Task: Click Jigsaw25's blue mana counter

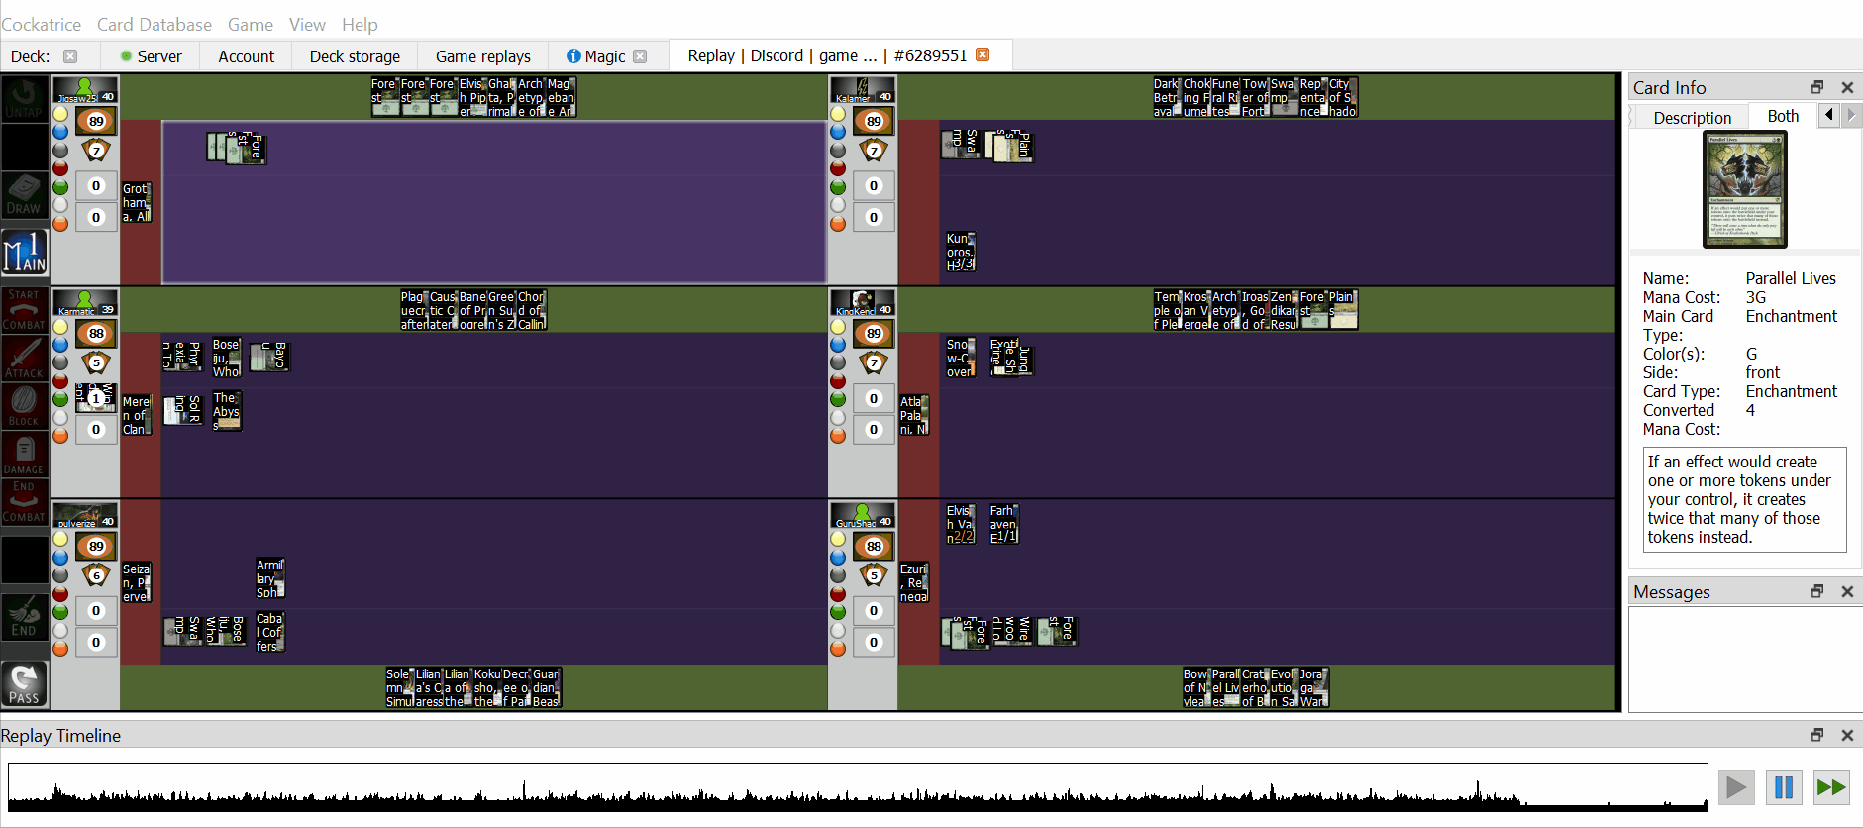Action: click(60, 132)
